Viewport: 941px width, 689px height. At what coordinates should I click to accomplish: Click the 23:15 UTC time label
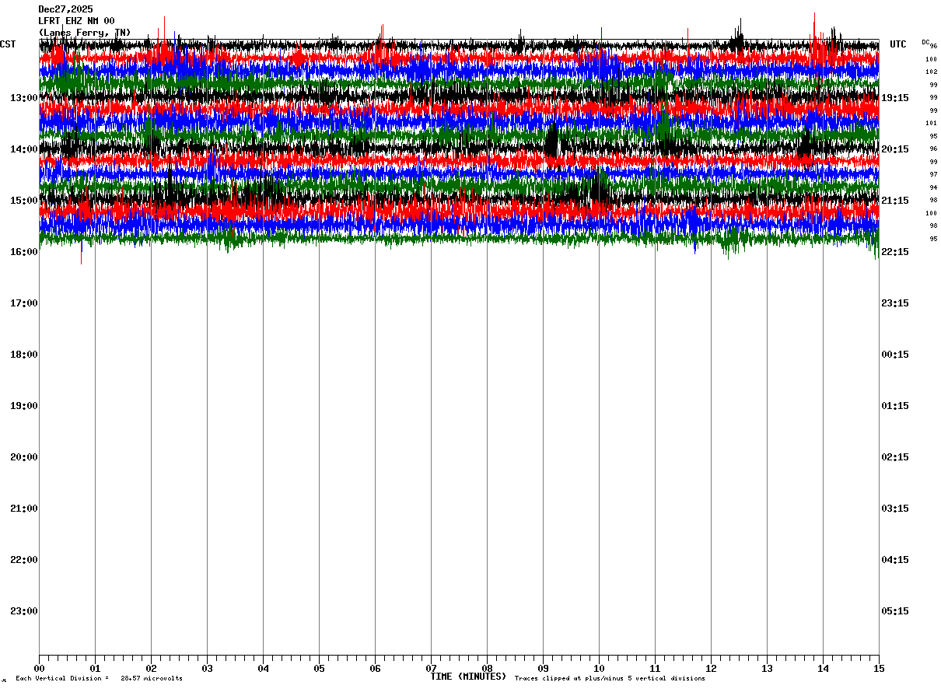click(x=895, y=303)
